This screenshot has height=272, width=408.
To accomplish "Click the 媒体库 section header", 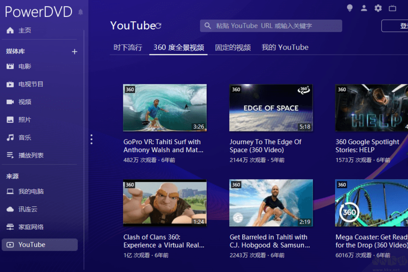I will (15, 52).
